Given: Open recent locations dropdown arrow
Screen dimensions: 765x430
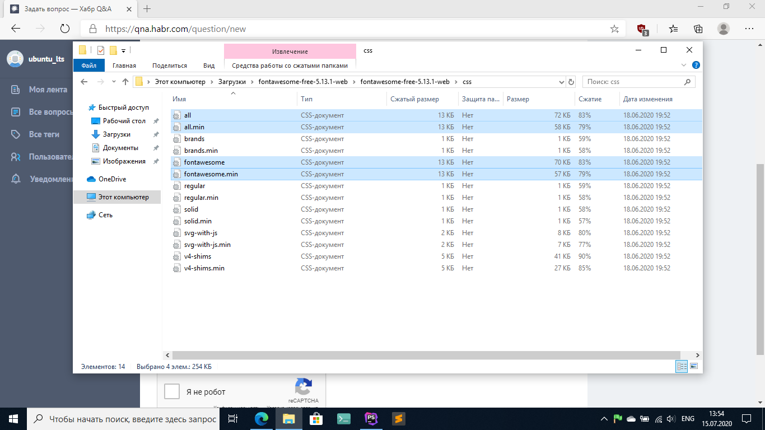Looking at the screenshot, I should click(114, 82).
